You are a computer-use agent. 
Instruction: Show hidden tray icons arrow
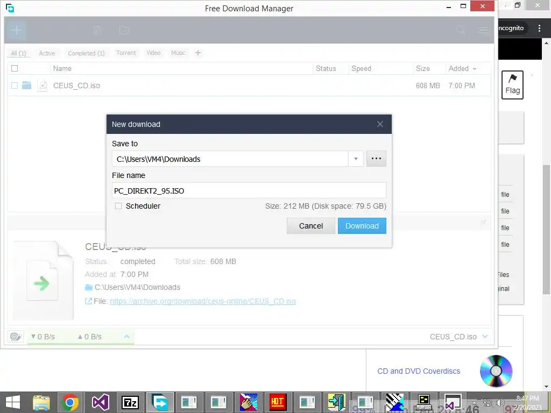tap(475, 403)
